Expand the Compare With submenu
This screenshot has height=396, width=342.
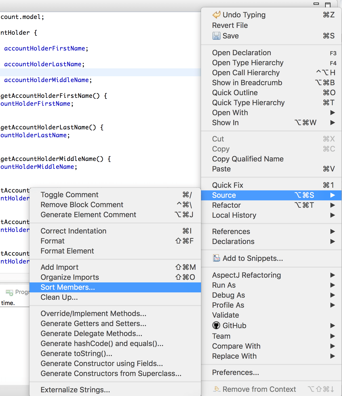coord(332,346)
